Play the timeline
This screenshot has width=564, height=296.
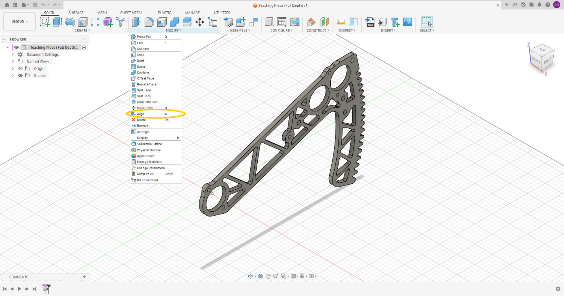pos(19,289)
